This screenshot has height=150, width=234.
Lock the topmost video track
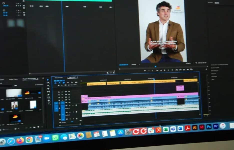click(59, 92)
